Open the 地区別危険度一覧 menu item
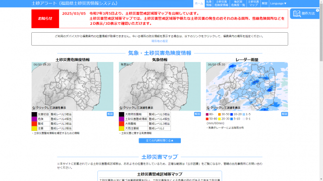The image size is (323, 181). pos(238,3)
